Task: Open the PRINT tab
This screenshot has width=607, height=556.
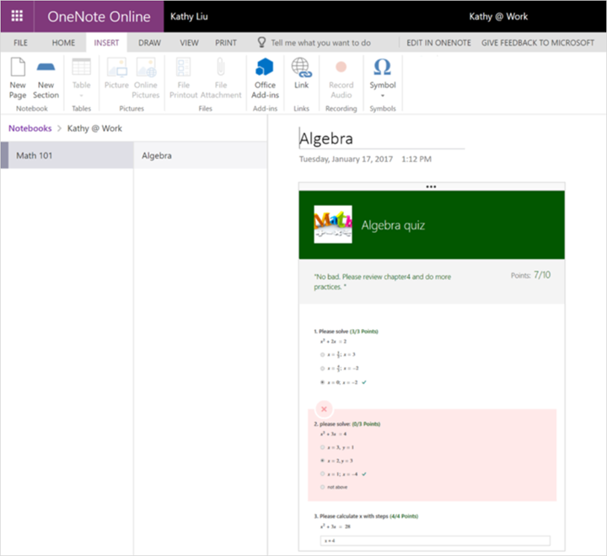Action: coord(226,43)
